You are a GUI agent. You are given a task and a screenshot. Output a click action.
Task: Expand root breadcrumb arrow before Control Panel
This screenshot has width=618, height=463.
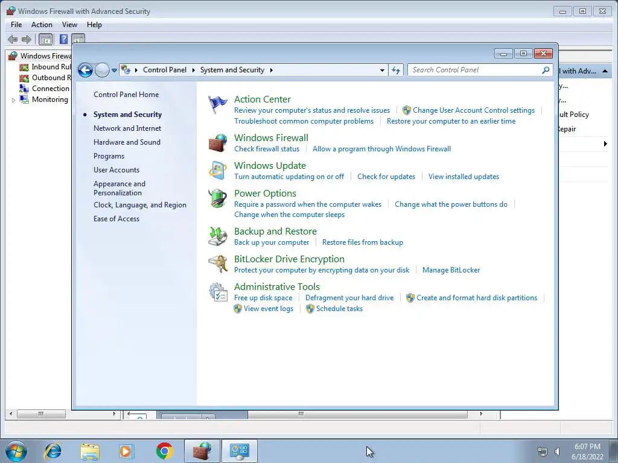click(x=136, y=70)
